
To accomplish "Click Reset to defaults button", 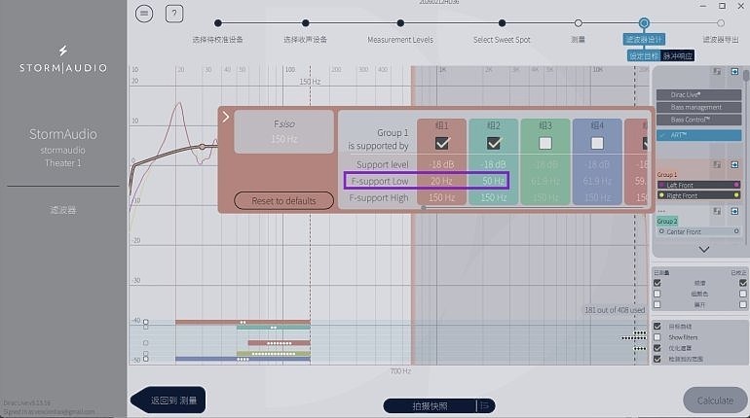I will [283, 201].
